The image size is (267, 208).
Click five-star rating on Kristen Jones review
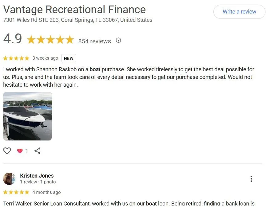[16, 192]
